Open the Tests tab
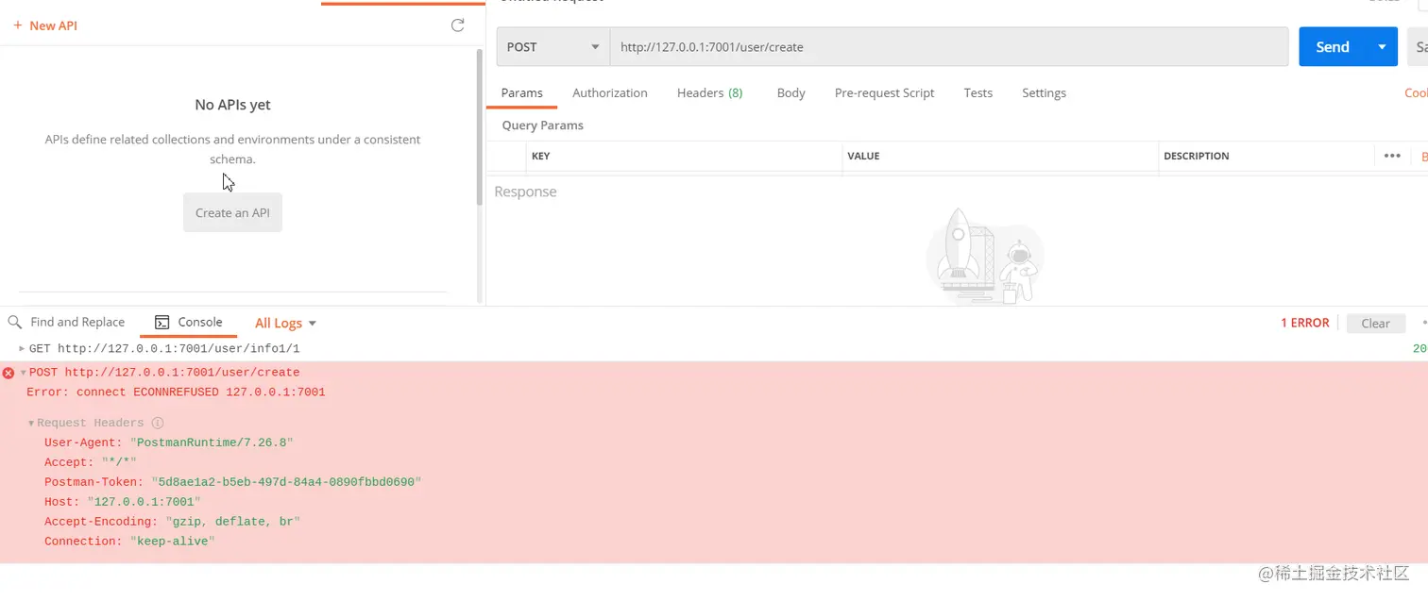Viewport: 1428px width, 601px height. (x=978, y=92)
